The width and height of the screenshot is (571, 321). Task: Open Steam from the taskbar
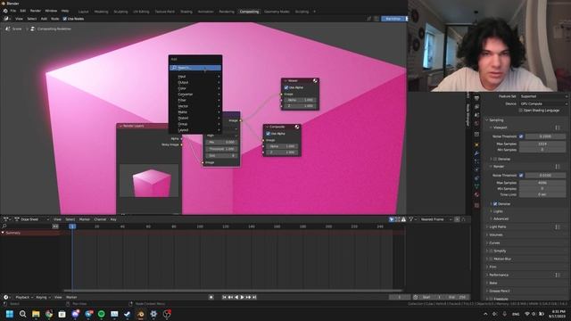click(x=127, y=314)
